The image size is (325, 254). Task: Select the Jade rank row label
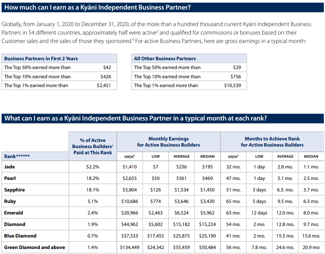pyautogui.click(x=9, y=167)
